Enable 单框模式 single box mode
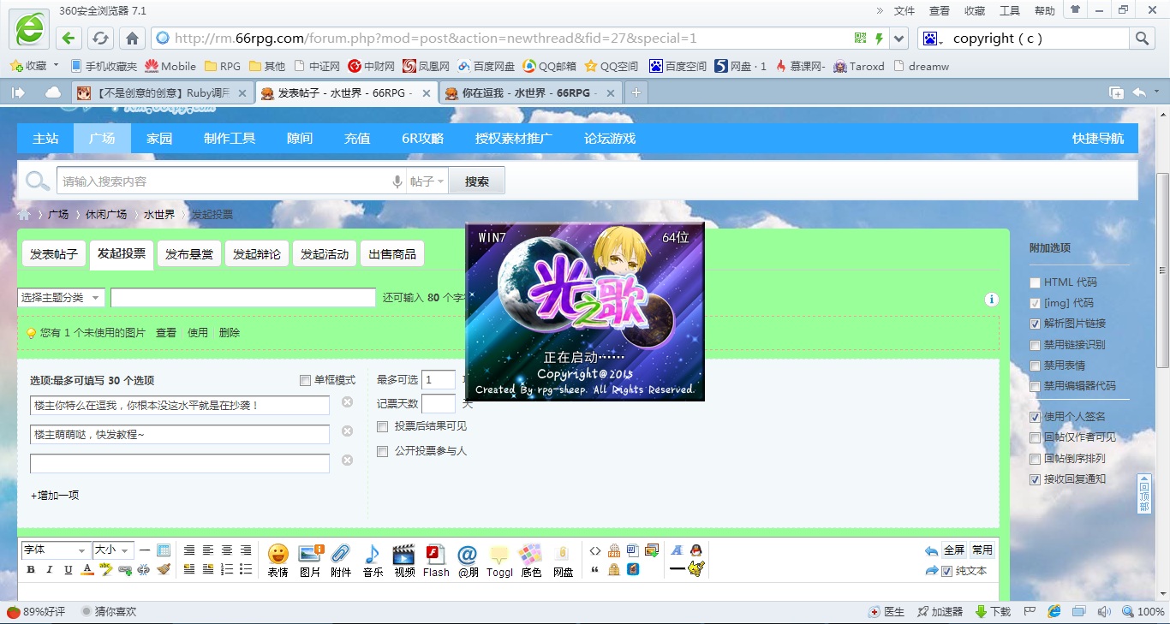 click(306, 380)
